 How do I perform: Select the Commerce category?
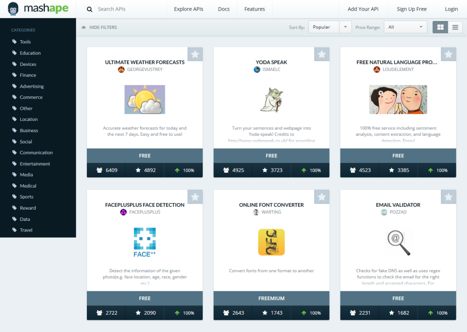click(31, 98)
